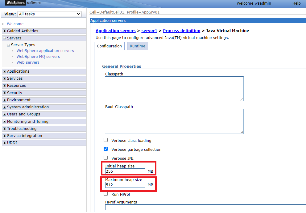The width and height of the screenshot is (306, 213).
Task: Click the Maximum heap size field
Action: point(125,185)
